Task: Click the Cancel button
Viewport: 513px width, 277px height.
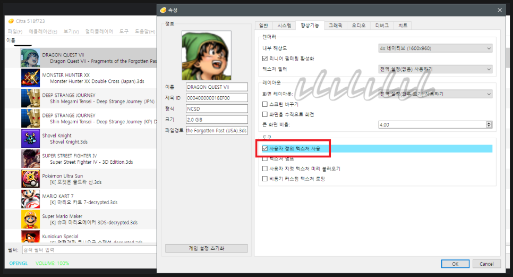Action: 486,264
